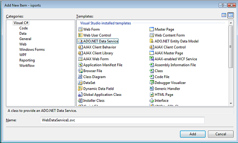Click the Web Form template icon

80,29
